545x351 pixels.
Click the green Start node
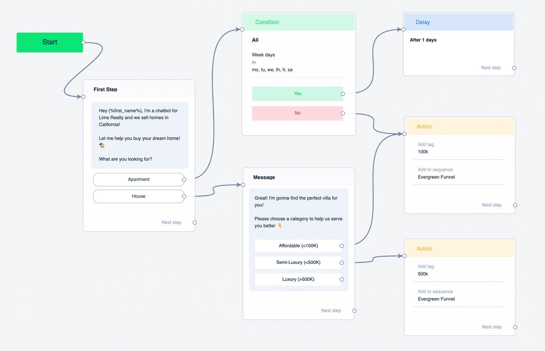click(x=50, y=42)
